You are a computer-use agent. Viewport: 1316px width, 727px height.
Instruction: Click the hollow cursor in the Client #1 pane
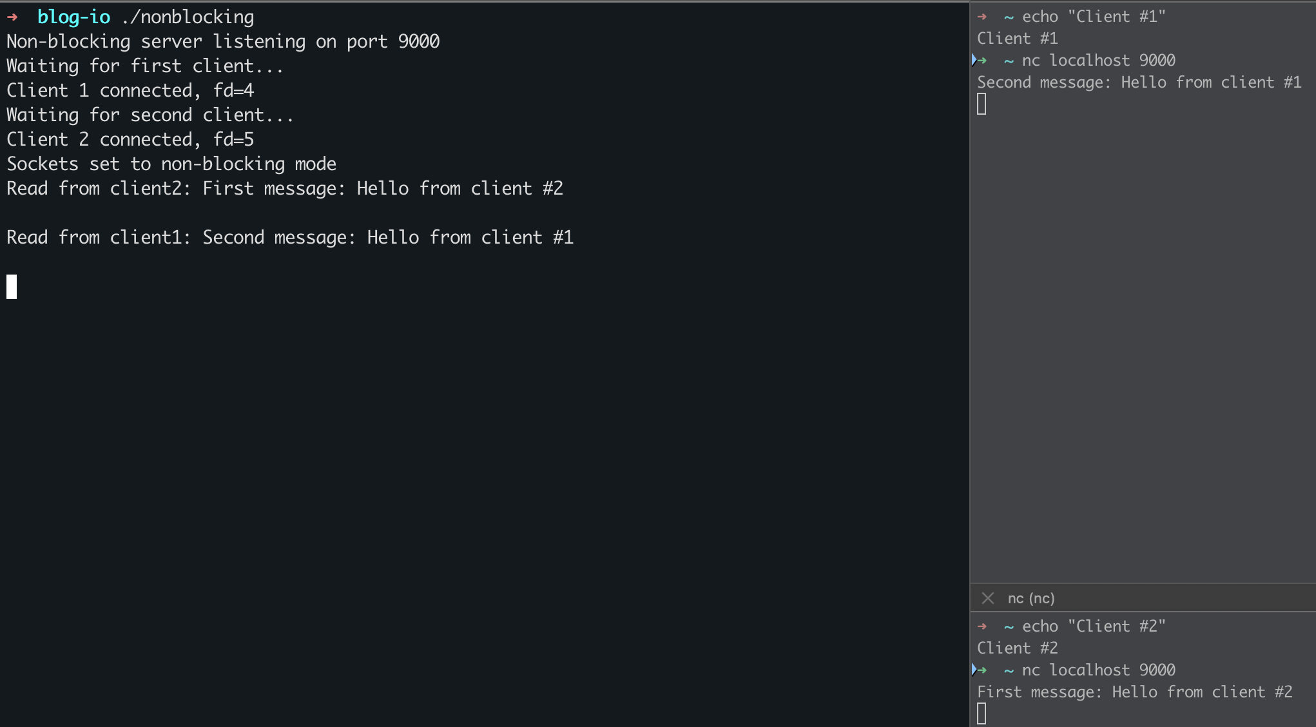pos(982,104)
